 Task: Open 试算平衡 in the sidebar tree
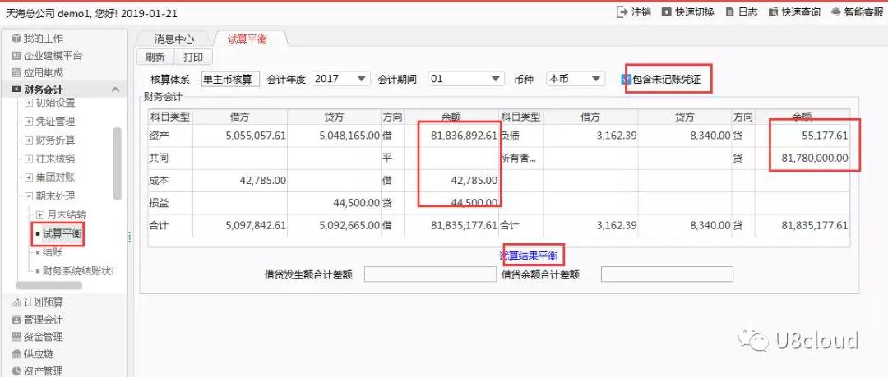[62, 233]
